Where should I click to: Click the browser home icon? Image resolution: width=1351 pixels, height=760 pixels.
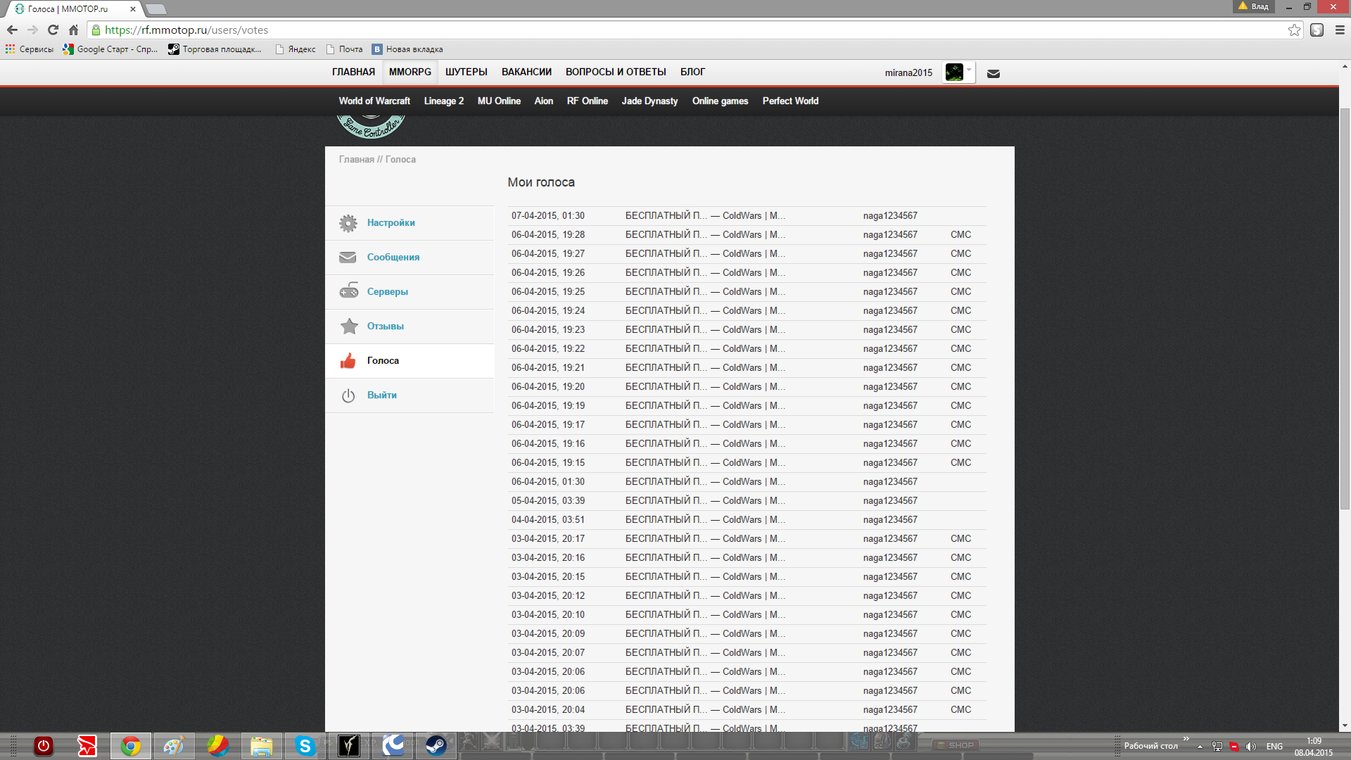(73, 30)
